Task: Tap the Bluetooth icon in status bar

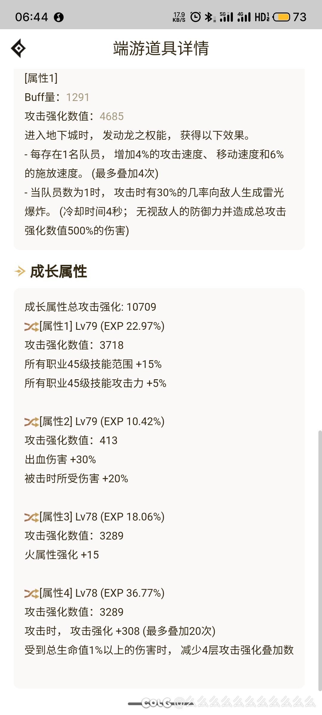Action: tap(209, 17)
